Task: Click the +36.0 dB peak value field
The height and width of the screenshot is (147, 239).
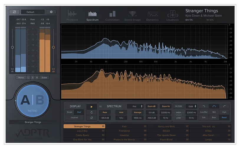Action: 105,118
